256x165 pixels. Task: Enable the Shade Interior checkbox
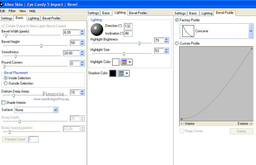click(3, 102)
